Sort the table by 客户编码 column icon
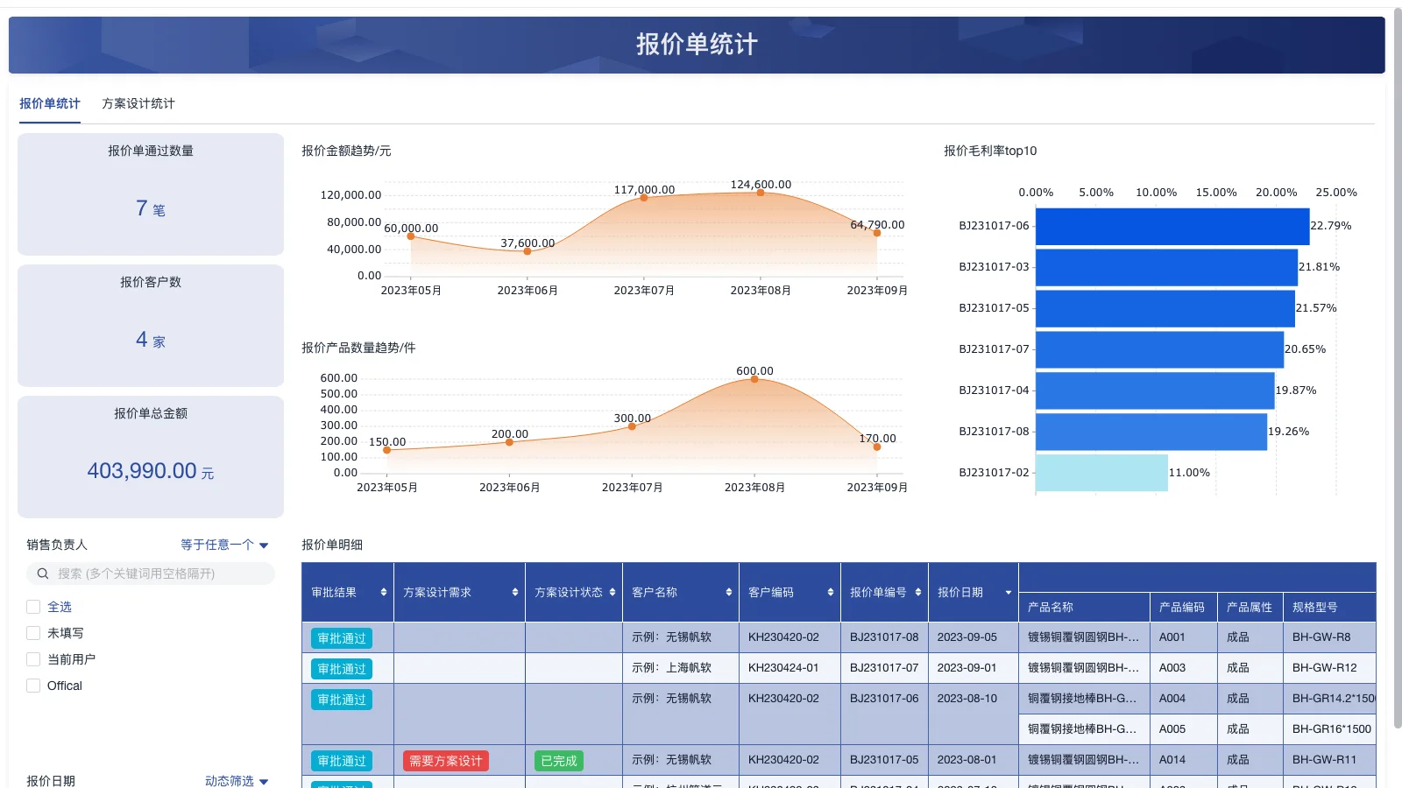This screenshot has height=788, width=1402. [829, 592]
